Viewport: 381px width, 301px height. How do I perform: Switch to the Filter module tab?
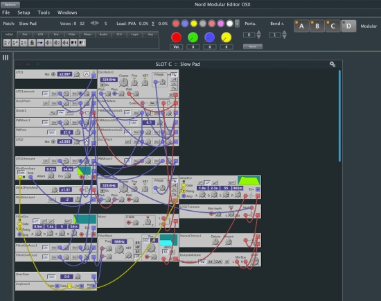point(72,34)
